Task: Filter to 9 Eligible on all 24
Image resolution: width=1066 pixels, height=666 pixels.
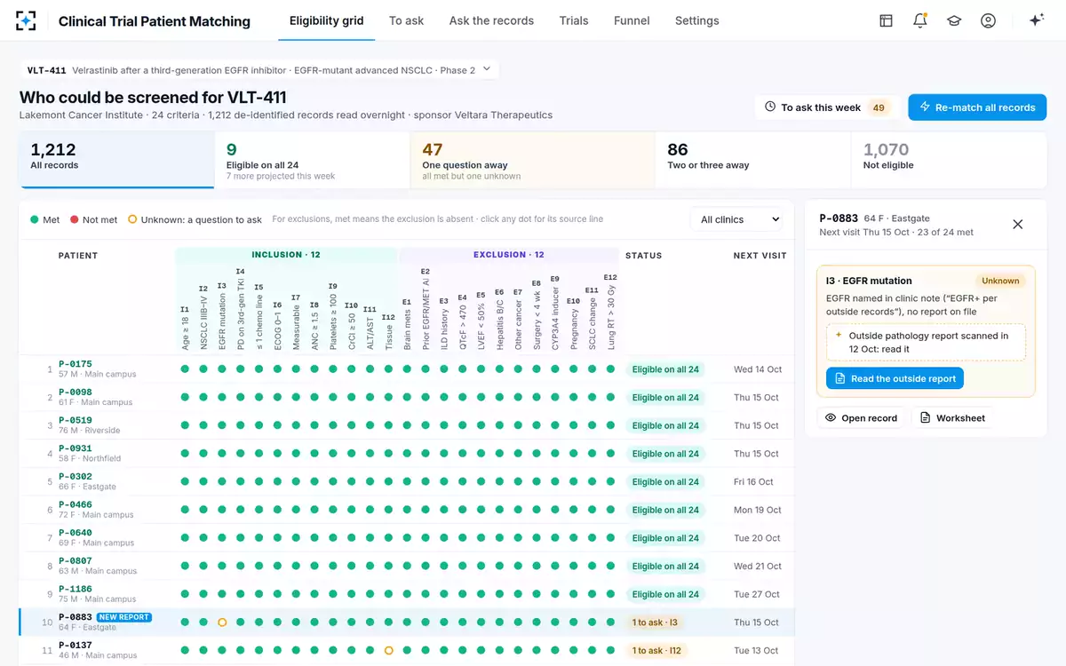Action: pyautogui.click(x=312, y=160)
